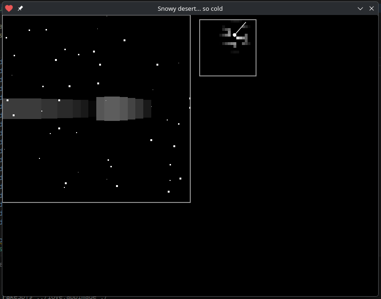
Task: Toggle the pin keep-above icon
Action: coord(20,8)
